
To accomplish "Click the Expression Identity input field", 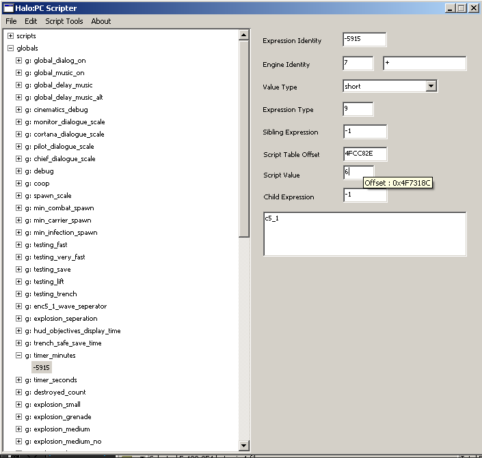I will [364, 40].
